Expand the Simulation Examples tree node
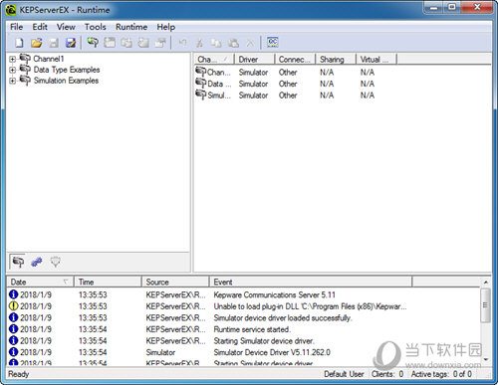Image resolution: width=498 pixels, height=385 pixels. [x=12, y=81]
